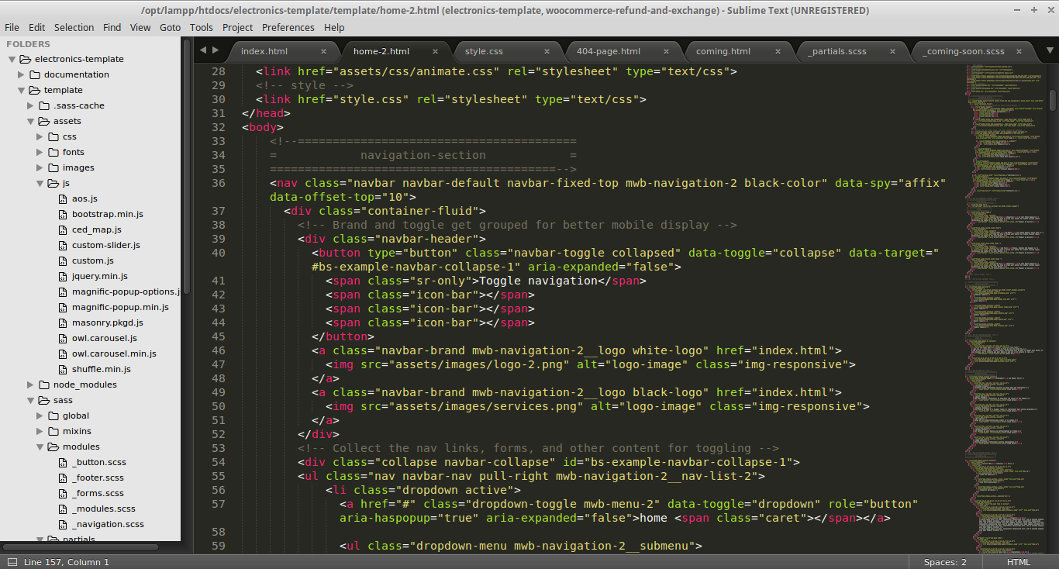The height and width of the screenshot is (569, 1059).
Task: Open _footer.scss in the sidebar
Action: [x=98, y=478]
